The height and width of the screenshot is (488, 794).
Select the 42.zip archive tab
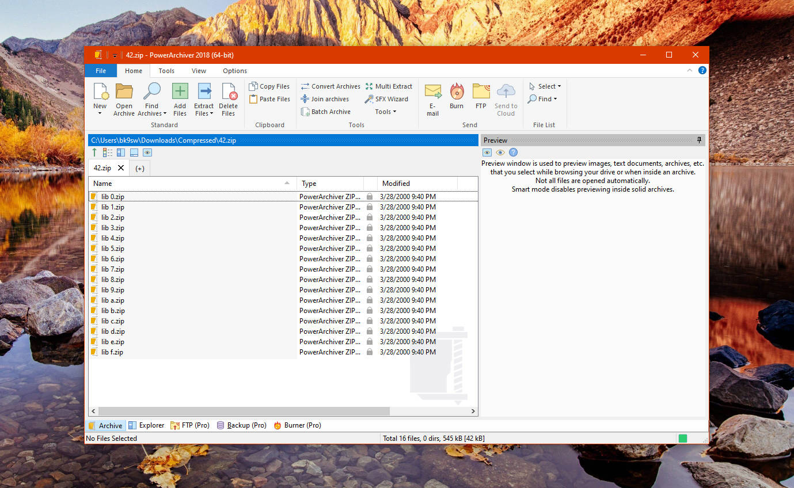click(102, 168)
